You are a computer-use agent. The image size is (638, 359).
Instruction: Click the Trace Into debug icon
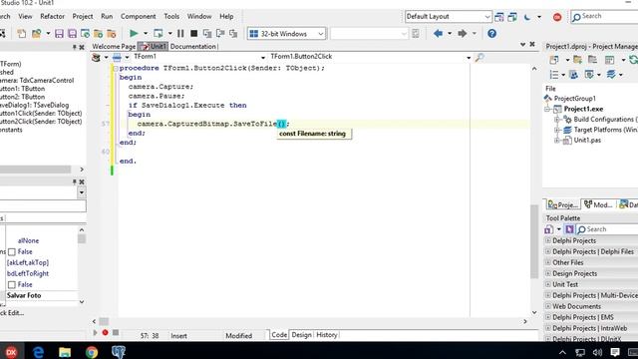click(207, 33)
